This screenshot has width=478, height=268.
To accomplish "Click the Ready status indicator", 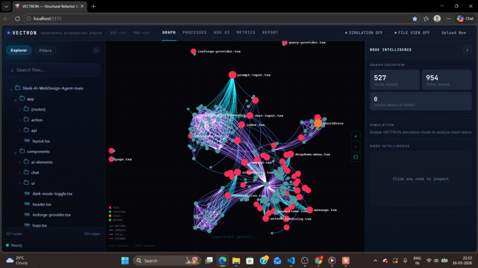I will click(14, 245).
